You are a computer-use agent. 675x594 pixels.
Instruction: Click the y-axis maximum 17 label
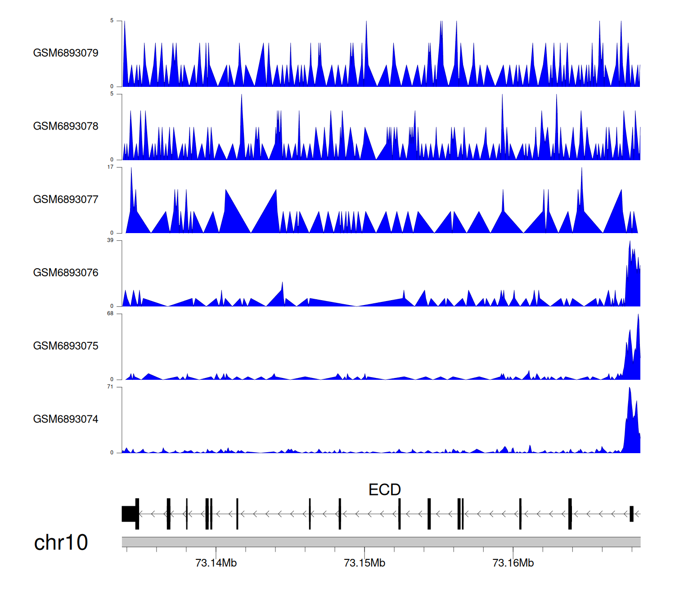click(x=110, y=167)
